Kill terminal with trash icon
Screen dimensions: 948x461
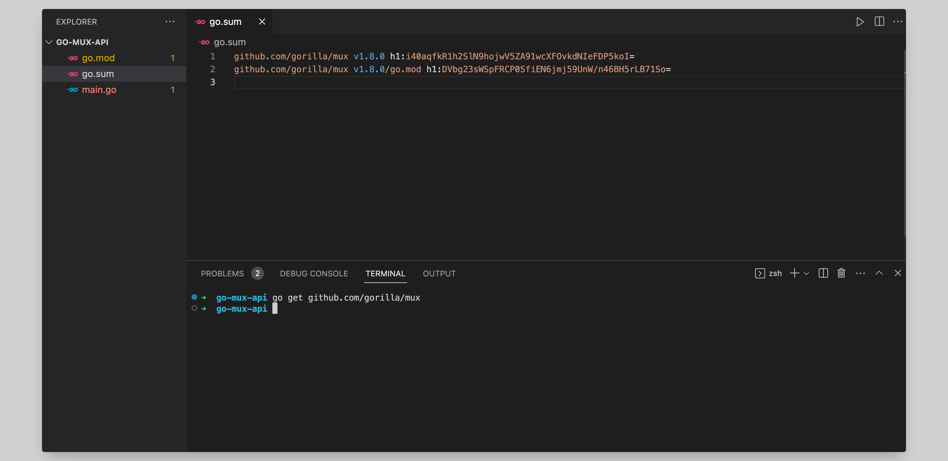pos(841,273)
